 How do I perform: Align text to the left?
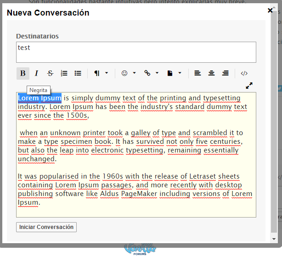point(197,73)
